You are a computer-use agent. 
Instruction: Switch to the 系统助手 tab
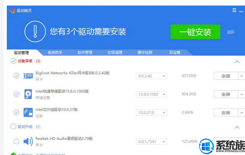[x=55, y=52]
